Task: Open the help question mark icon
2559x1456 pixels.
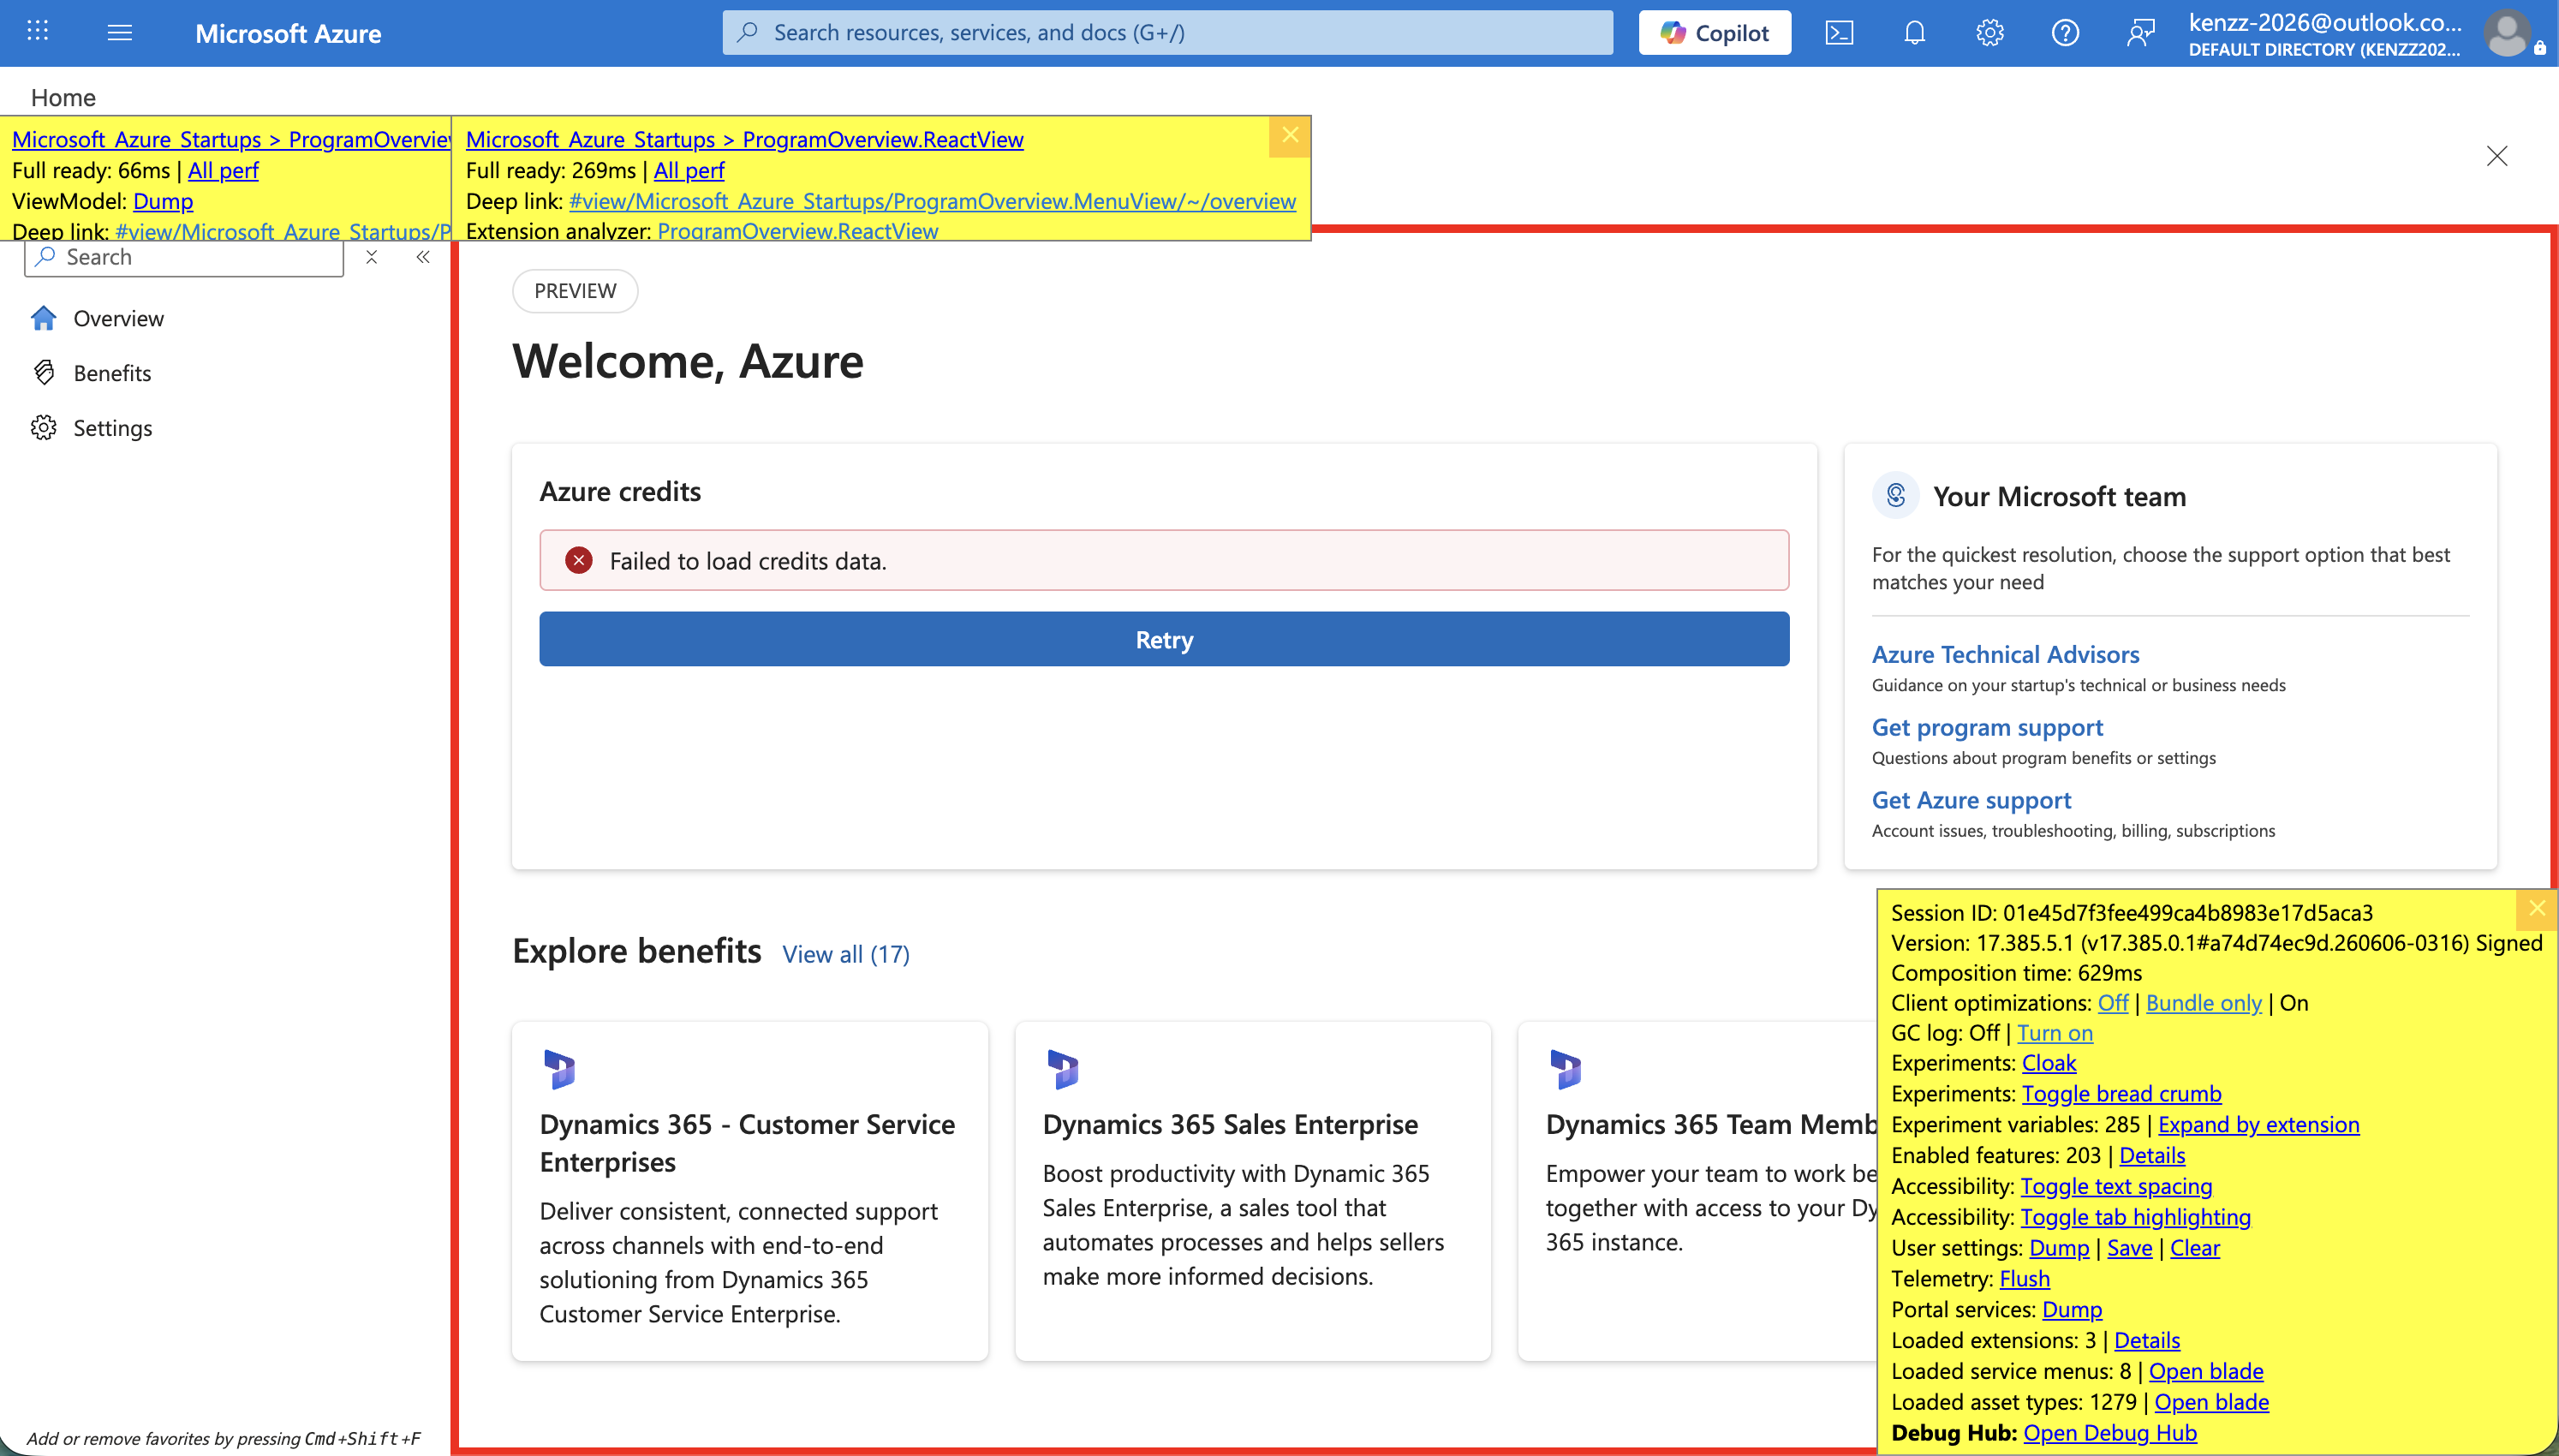Action: click(2065, 33)
